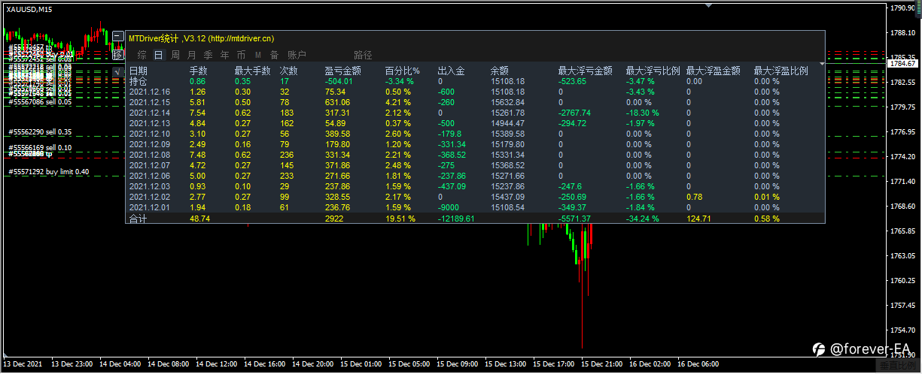
Task: Select the 2021.12.10 date row
Action: pos(150,134)
